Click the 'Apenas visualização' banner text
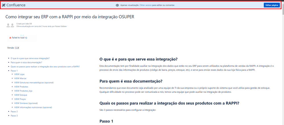 [130, 5]
